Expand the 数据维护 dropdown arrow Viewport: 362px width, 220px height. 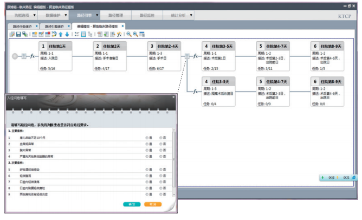point(72,16)
